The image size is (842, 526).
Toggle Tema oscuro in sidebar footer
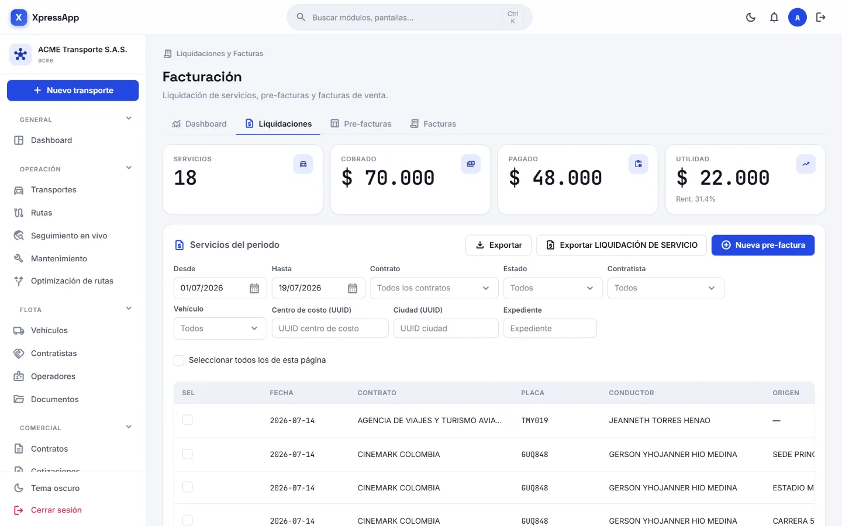click(73, 488)
